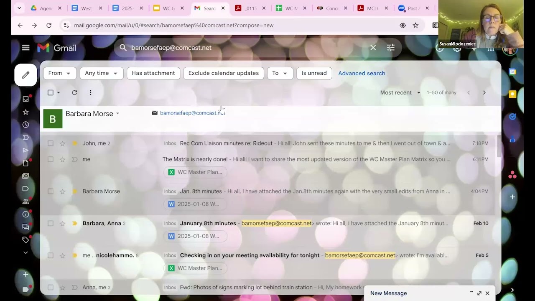
Task: Select the January 8th minutes email checkbox
Action: [x=51, y=223]
